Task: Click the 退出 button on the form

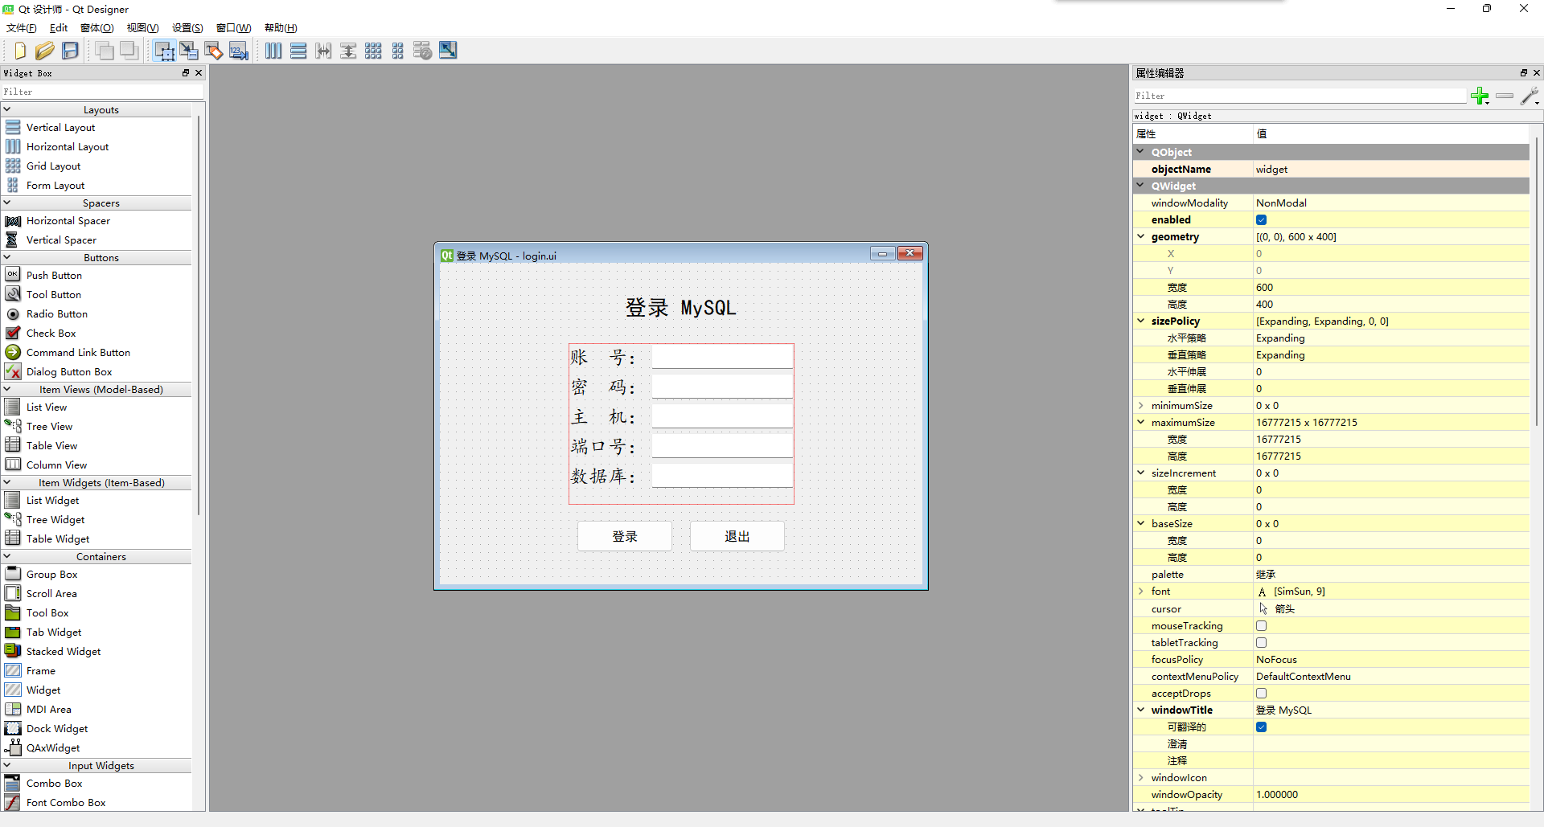Action: [737, 535]
